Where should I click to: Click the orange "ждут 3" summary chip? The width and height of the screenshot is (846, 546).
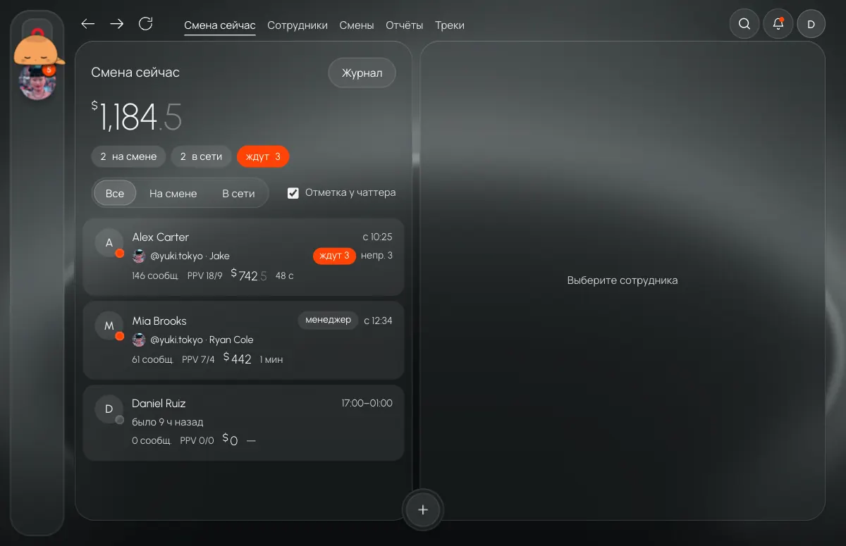263,156
